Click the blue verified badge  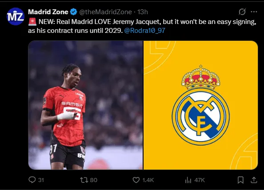click(74, 12)
